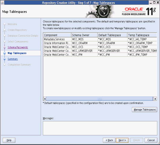Click the right scroll arrow of table scrollbar
This screenshot has width=160, height=145.
155,99
